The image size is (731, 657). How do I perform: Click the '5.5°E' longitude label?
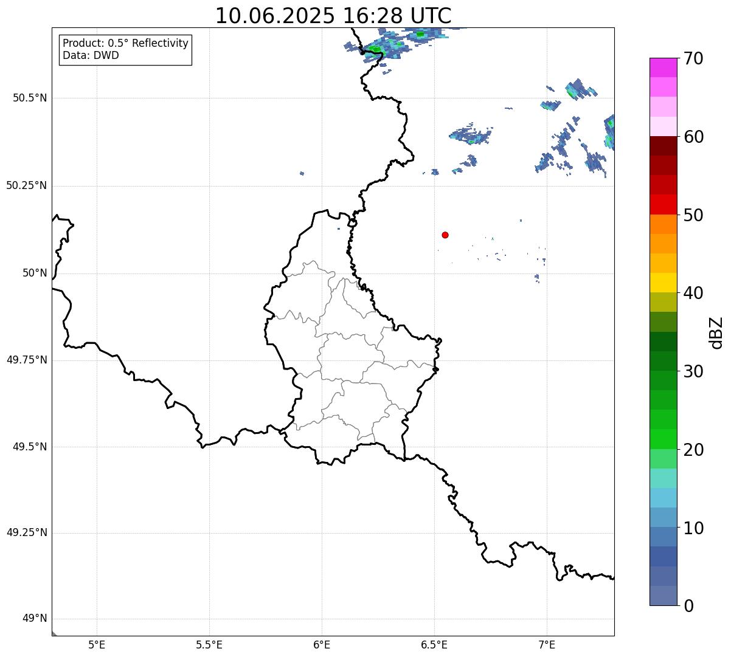tap(209, 644)
